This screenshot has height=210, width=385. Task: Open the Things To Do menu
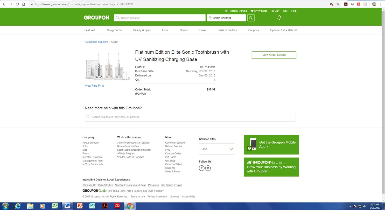(114, 30)
